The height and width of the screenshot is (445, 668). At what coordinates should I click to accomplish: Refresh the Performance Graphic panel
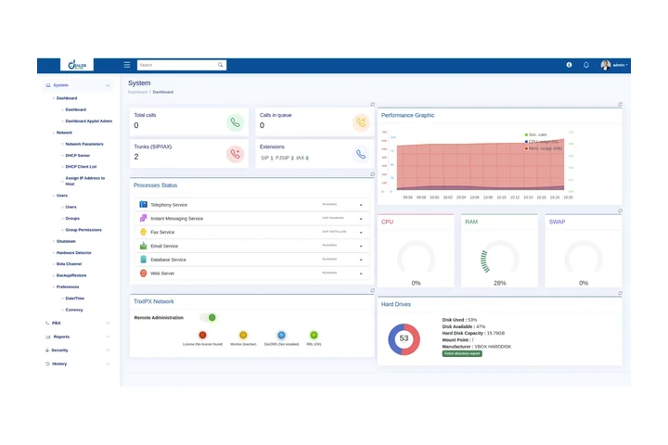(620, 105)
